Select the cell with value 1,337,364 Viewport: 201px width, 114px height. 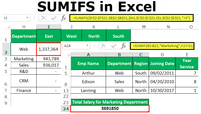[48, 49]
